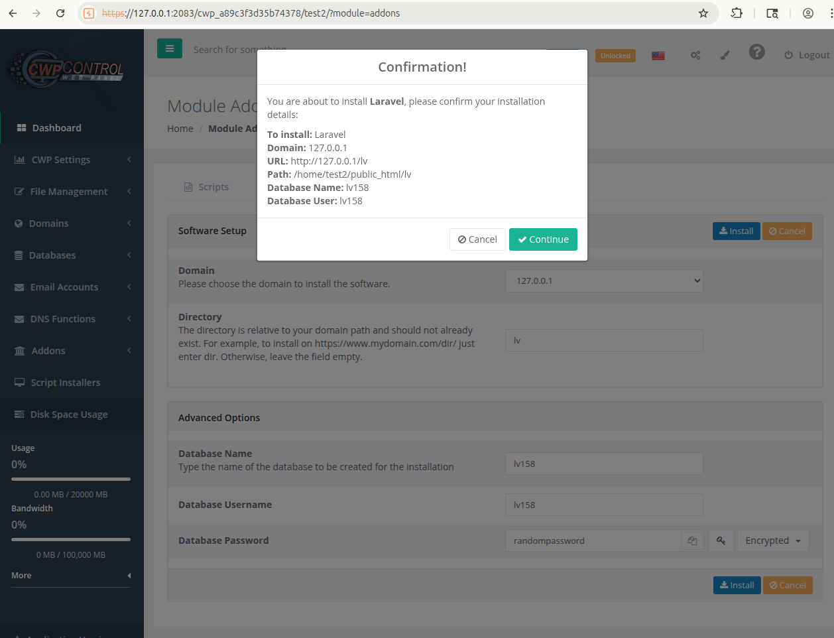Screen dimensions: 834x638
Task: Click the US flag language icon
Action: point(658,56)
